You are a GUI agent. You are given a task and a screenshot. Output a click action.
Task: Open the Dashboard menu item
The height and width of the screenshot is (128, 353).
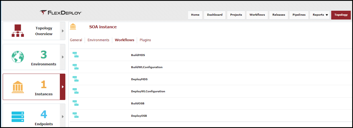(215, 15)
